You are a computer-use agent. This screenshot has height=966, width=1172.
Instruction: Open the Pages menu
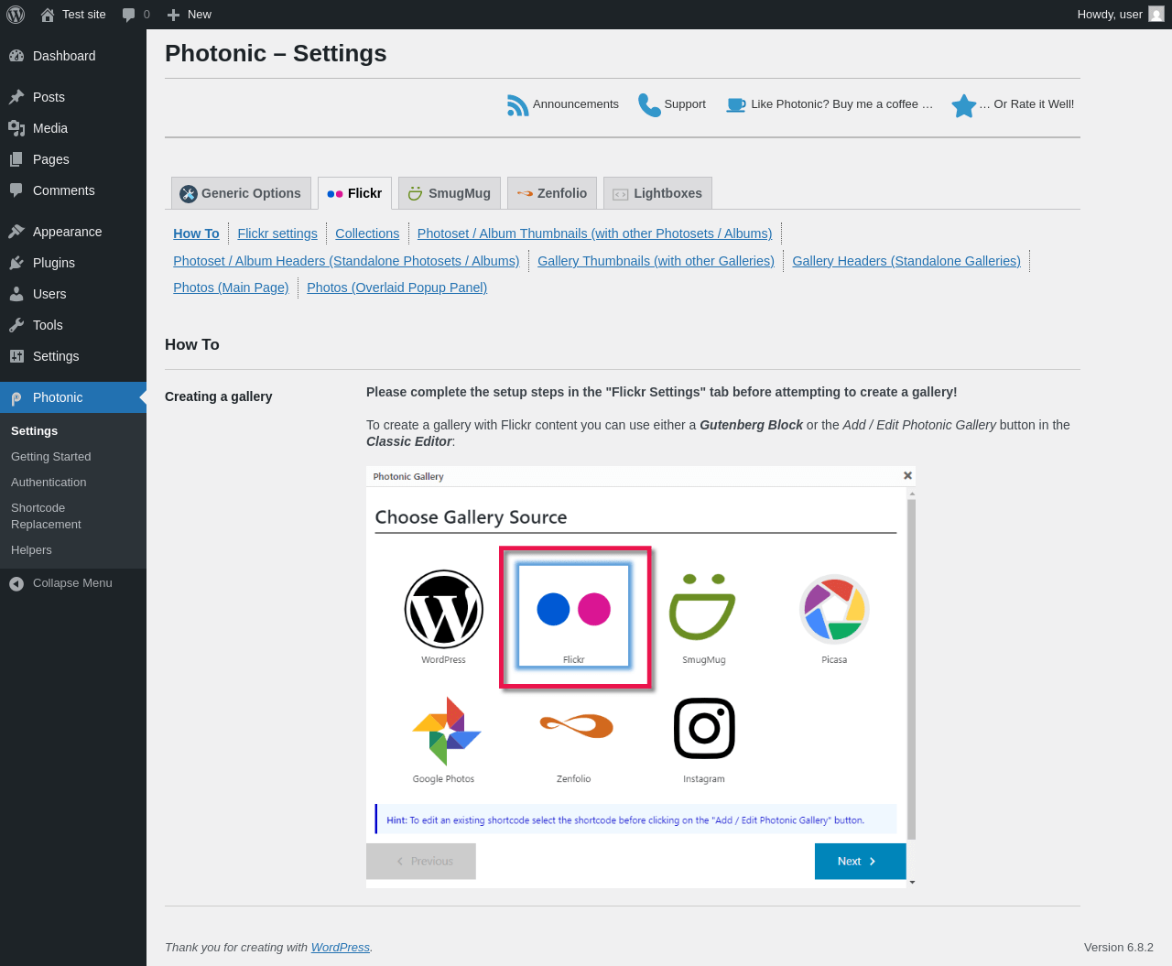tap(73, 159)
